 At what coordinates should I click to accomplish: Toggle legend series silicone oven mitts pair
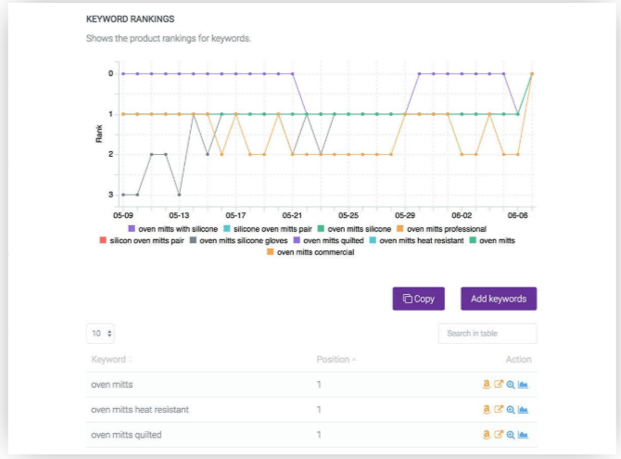tap(268, 229)
